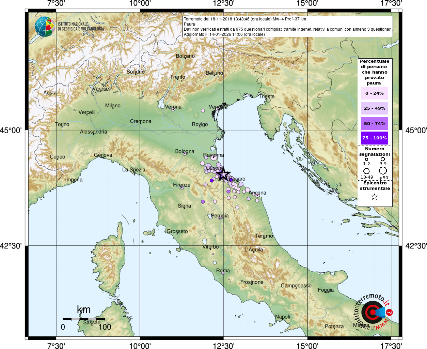Click the Roma city label
427x349 pixels.
click(223, 271)
